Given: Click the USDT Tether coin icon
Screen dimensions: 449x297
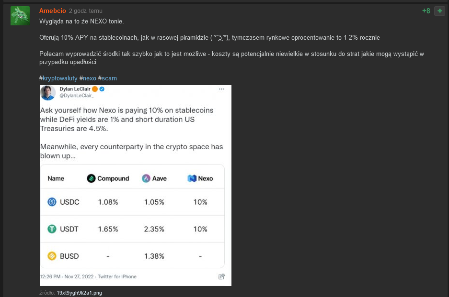Looking at the screenshot, I should pos(52,229).
